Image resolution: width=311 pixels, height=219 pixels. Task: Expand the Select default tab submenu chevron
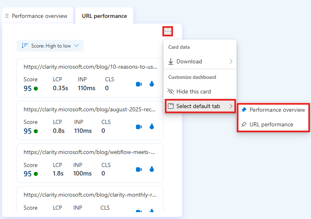(x=231, y=106)
